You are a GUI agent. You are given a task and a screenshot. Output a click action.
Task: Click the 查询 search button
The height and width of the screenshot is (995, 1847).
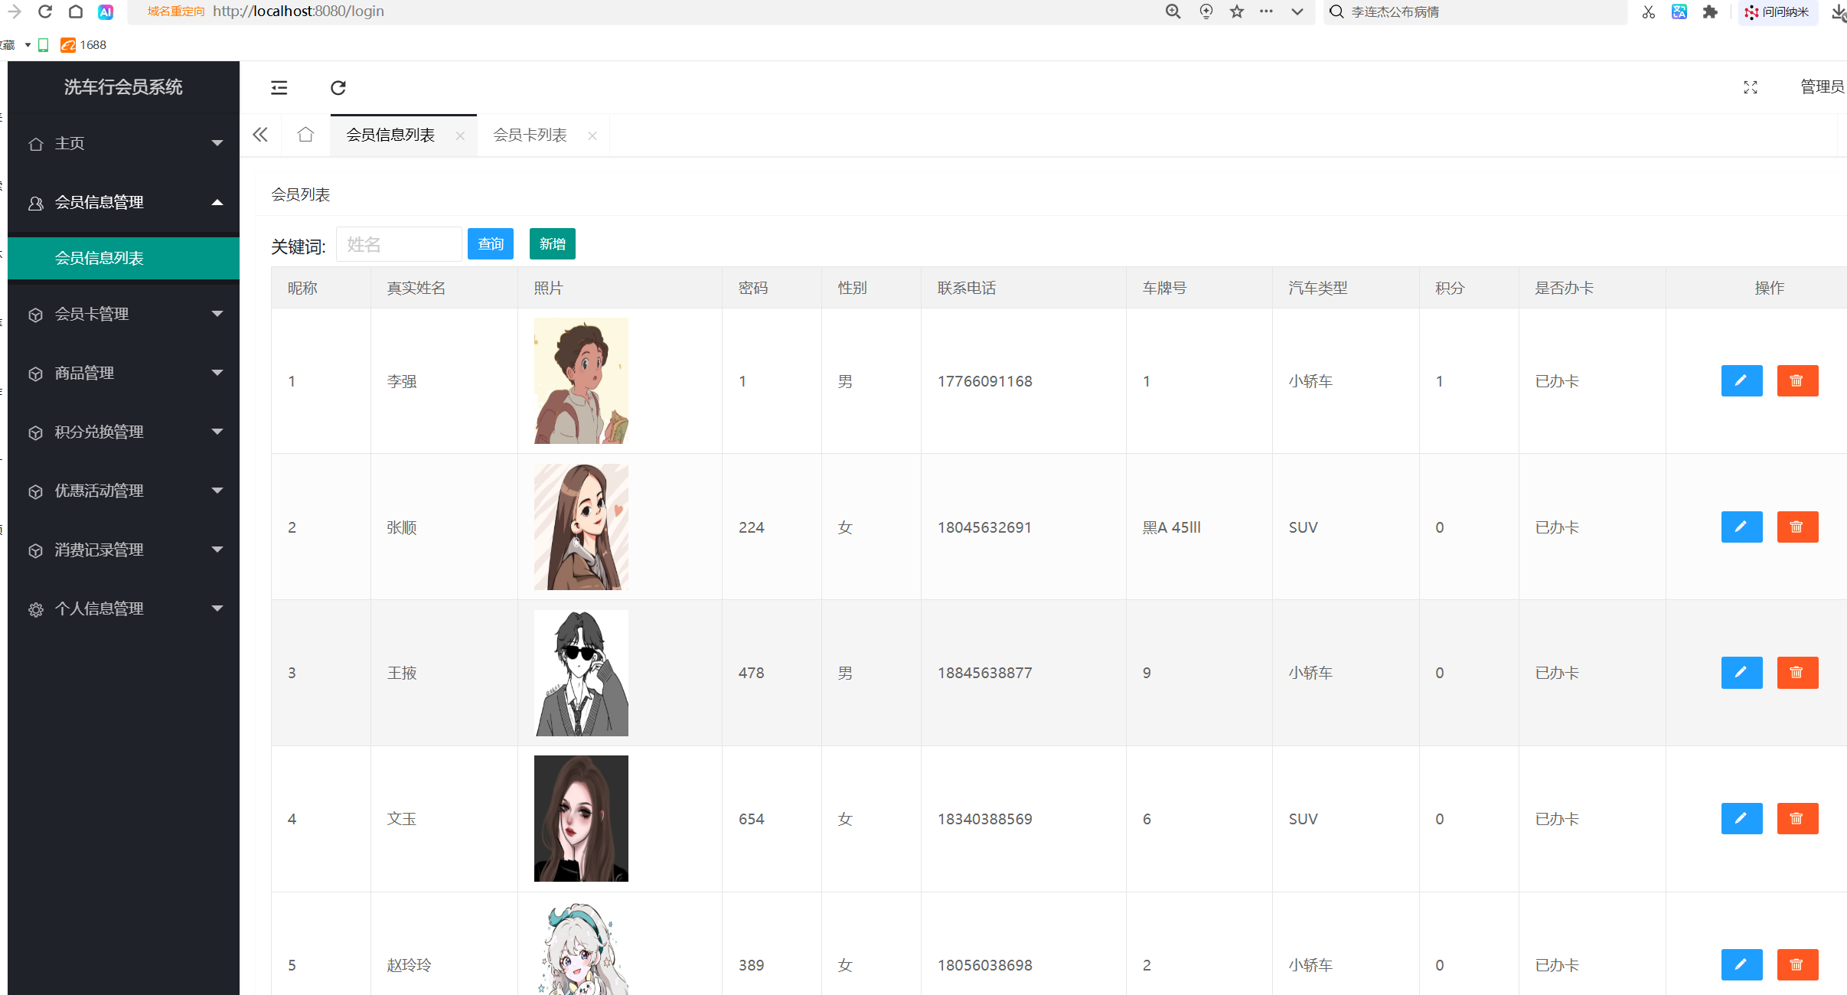[x=491, y=243]
